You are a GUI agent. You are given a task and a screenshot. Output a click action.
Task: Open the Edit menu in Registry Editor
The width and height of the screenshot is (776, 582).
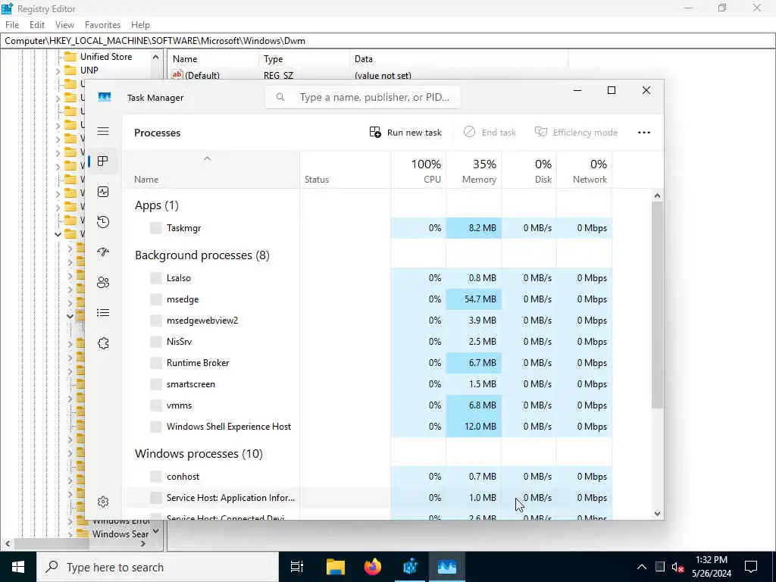(x=37, y=25)
